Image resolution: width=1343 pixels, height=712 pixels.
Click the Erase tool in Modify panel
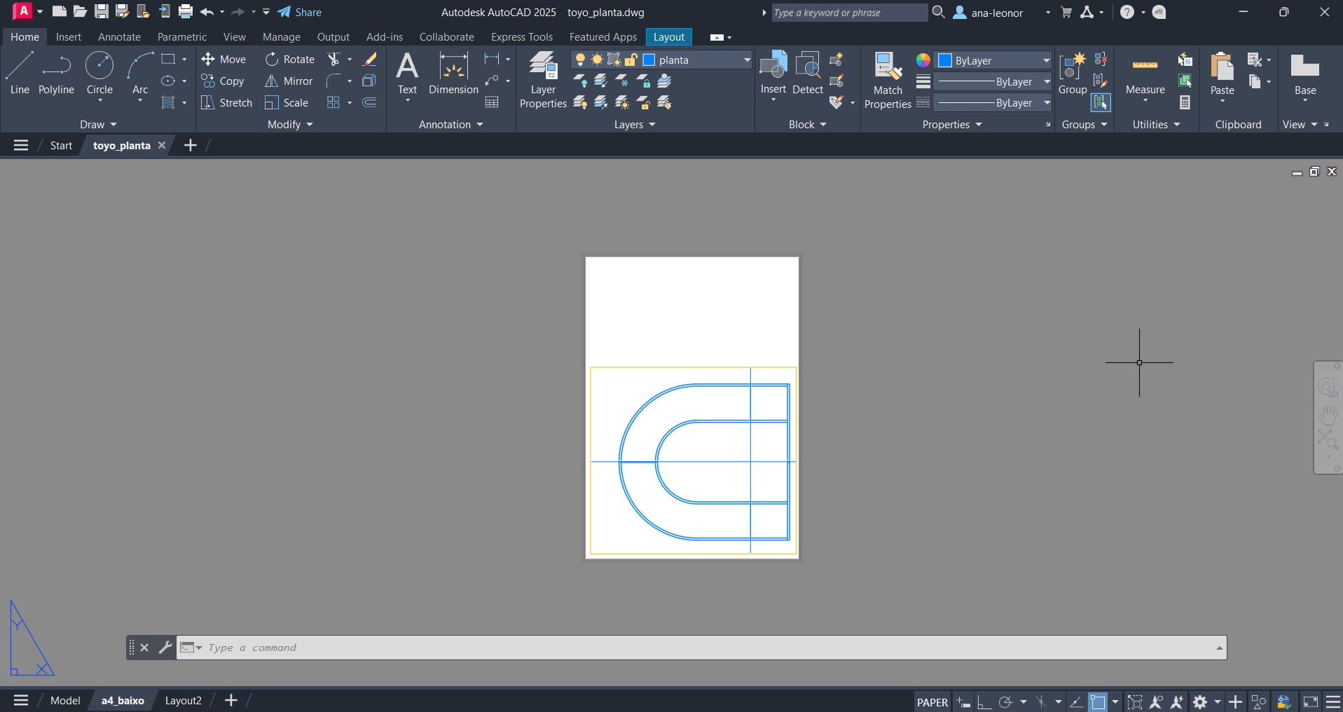370,60
